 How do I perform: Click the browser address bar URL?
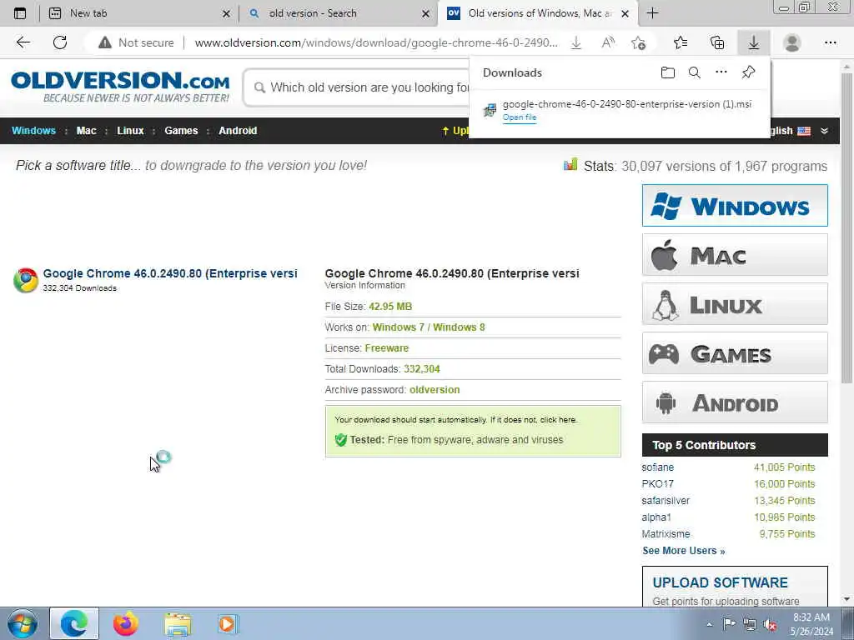tap(376, 42)
